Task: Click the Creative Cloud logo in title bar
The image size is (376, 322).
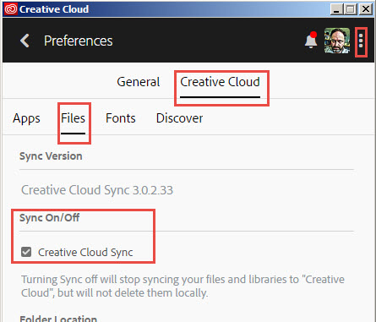Action: [x=10, y=9]
